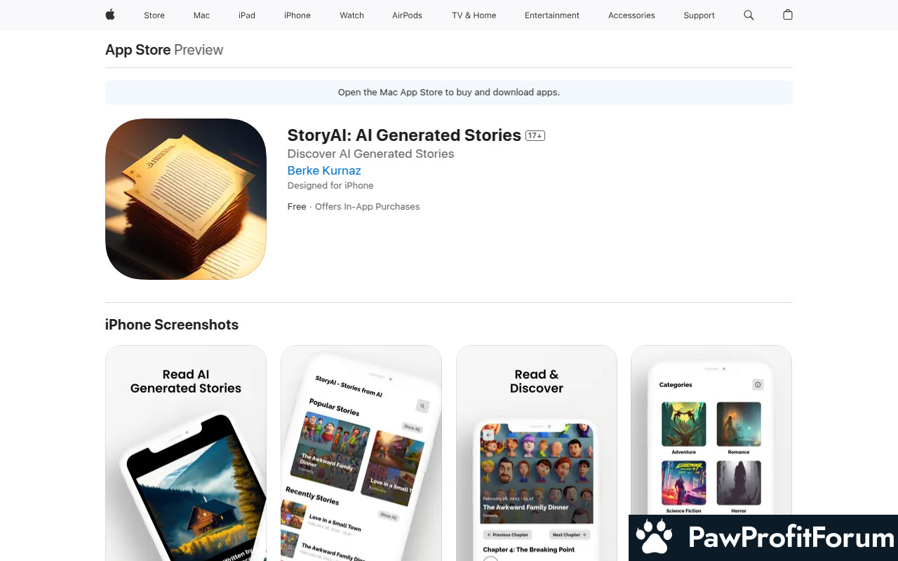View the Read AI Generated Stories screenshot
The width and height of the screenshot is (898, 561).
coord(186,453)
